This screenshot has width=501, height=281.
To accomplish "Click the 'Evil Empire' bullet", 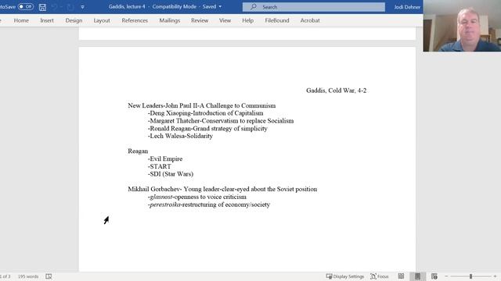I will [x=165, y=158].
